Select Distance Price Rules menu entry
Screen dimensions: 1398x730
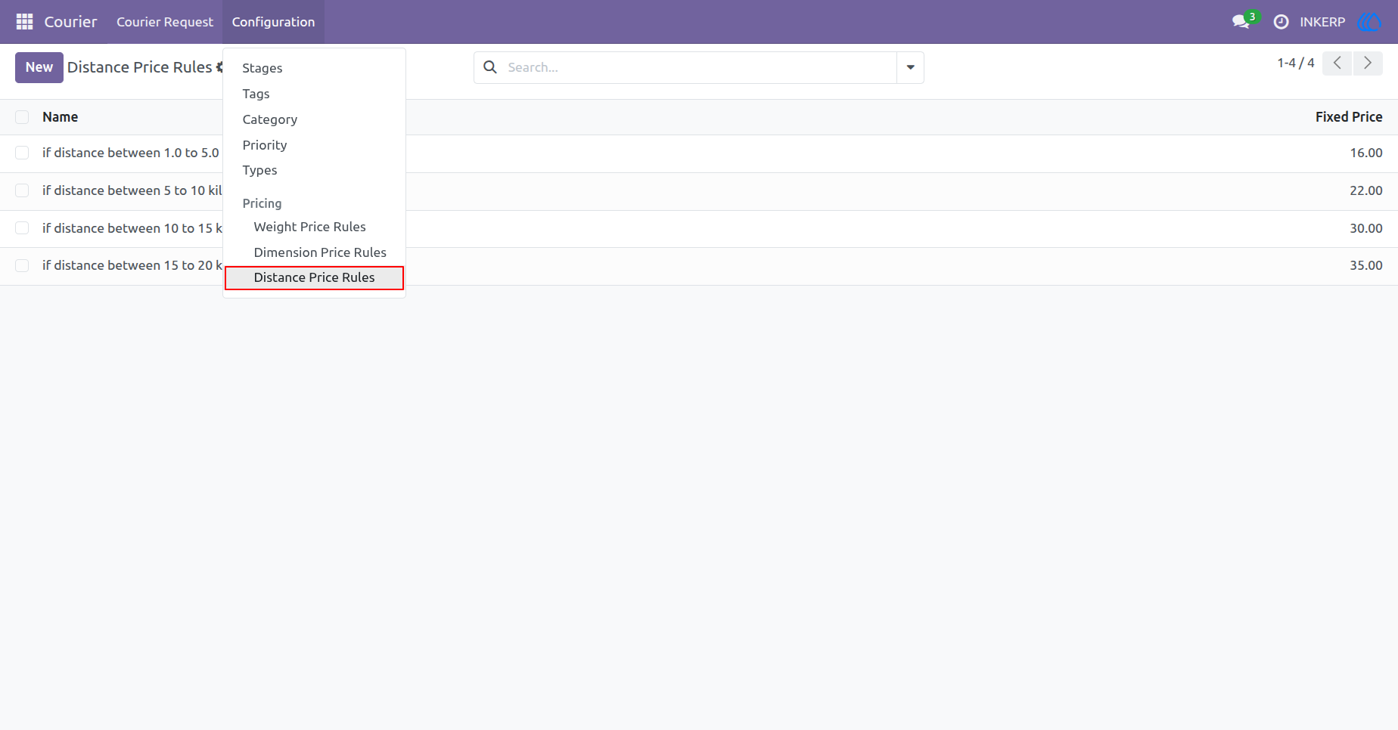[x=314, y=277]
